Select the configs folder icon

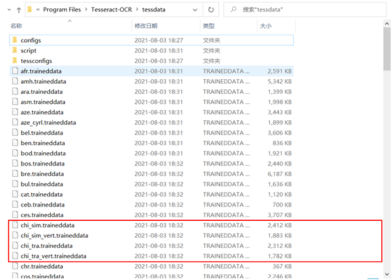[15, 40]
